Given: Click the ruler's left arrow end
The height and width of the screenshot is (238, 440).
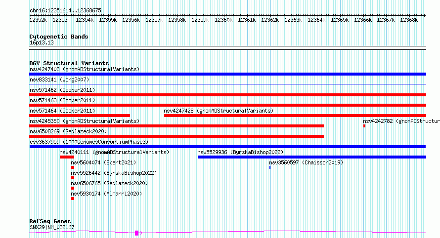Looking at the screenshot, I should click(x=31, y=15).
